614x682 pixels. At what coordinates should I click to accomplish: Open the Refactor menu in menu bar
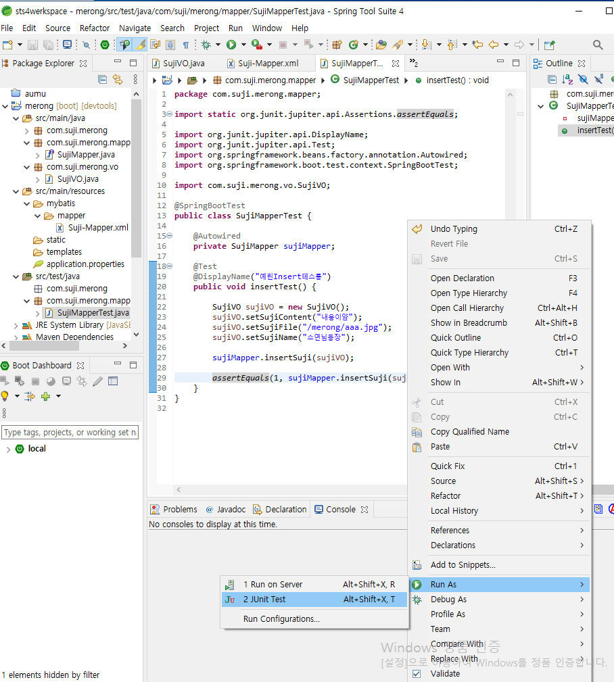95,28
